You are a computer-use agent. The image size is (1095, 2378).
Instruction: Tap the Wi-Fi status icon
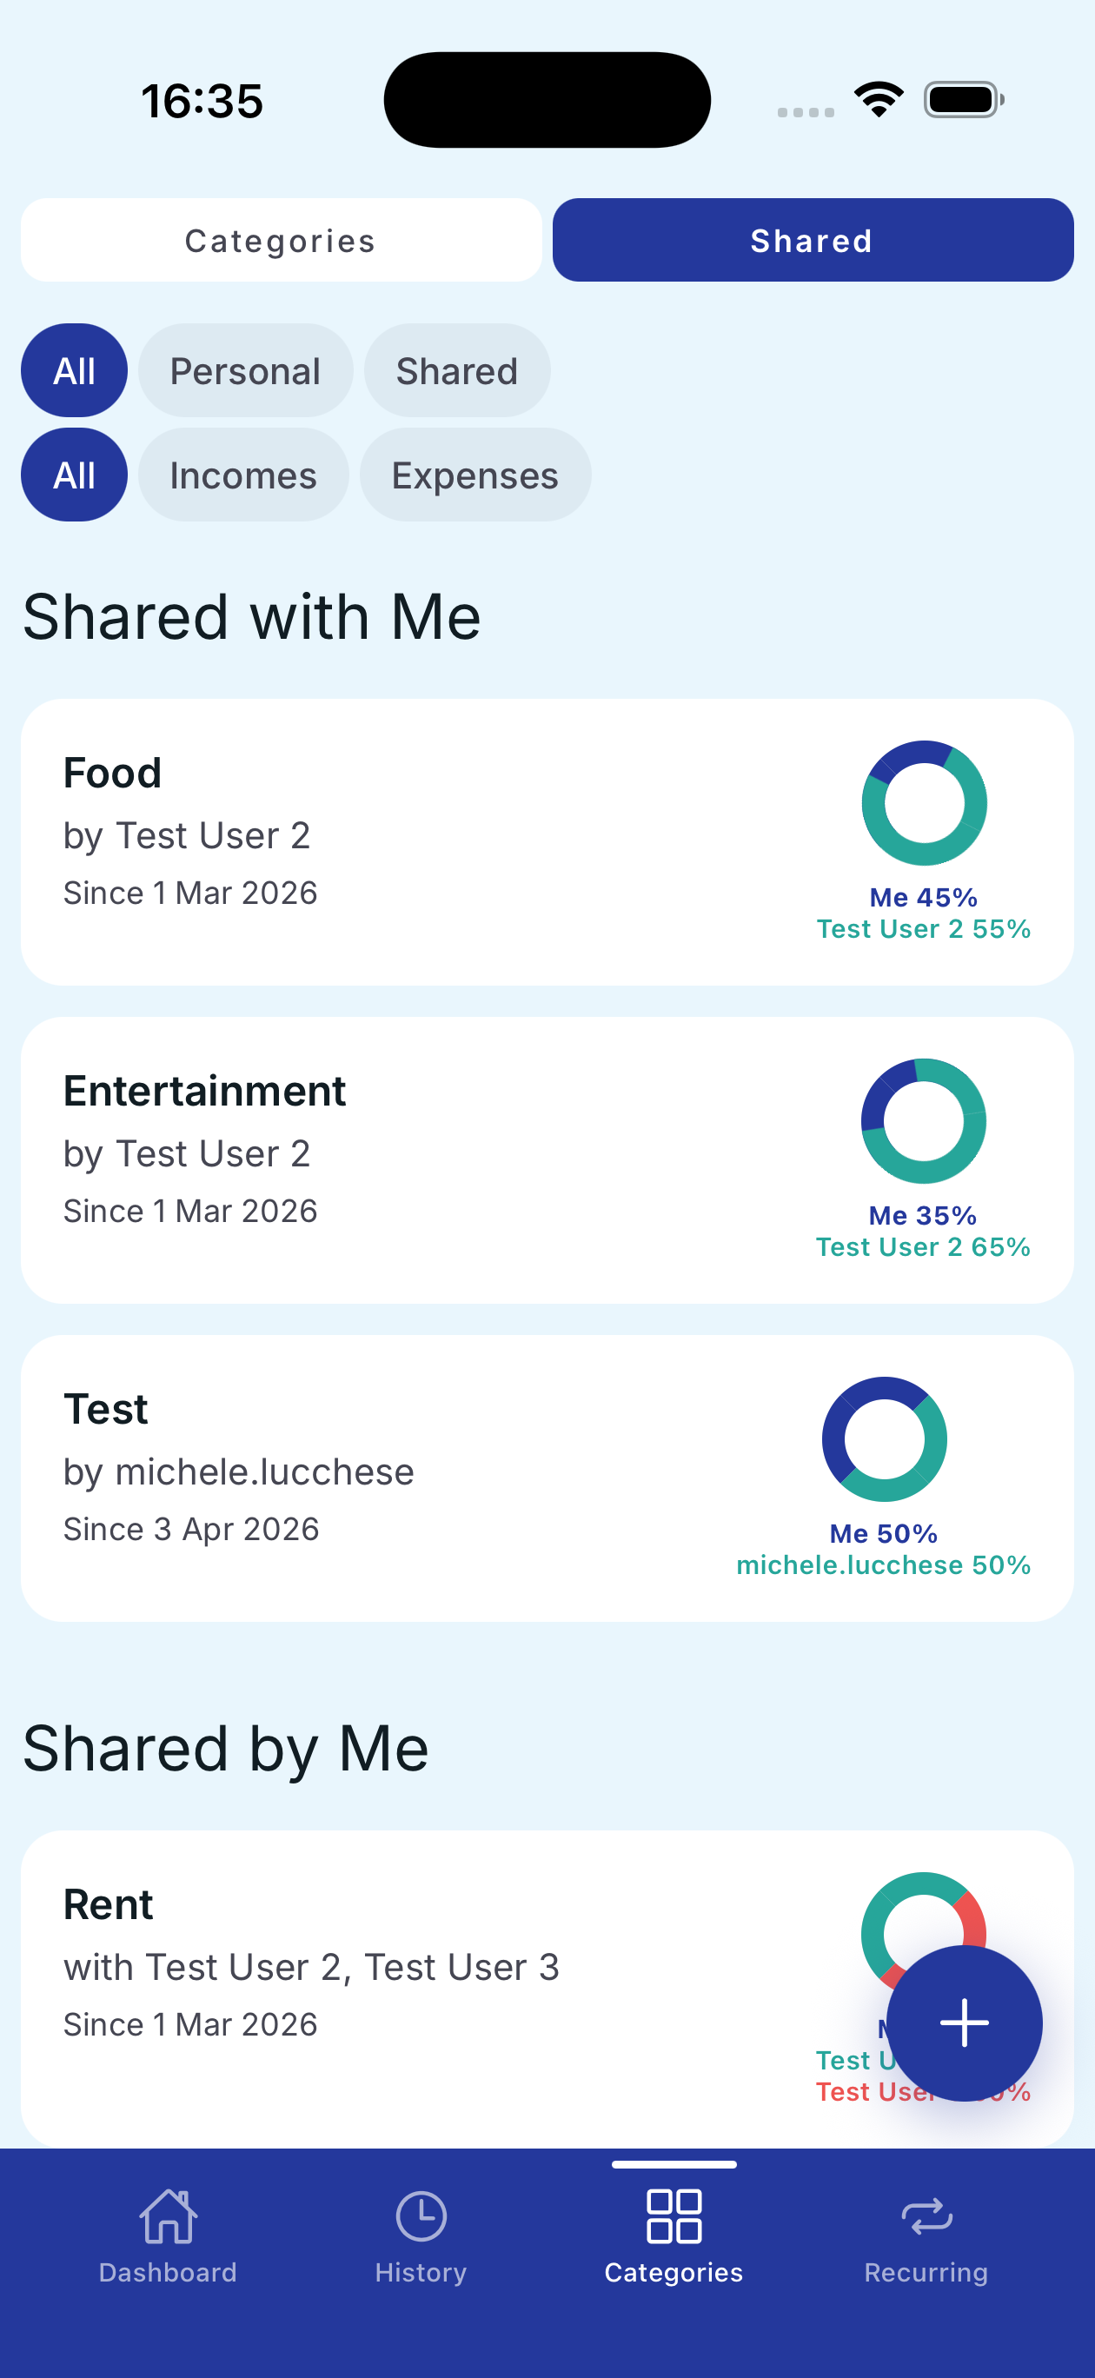pyautogui.click(x=878, y=99)
